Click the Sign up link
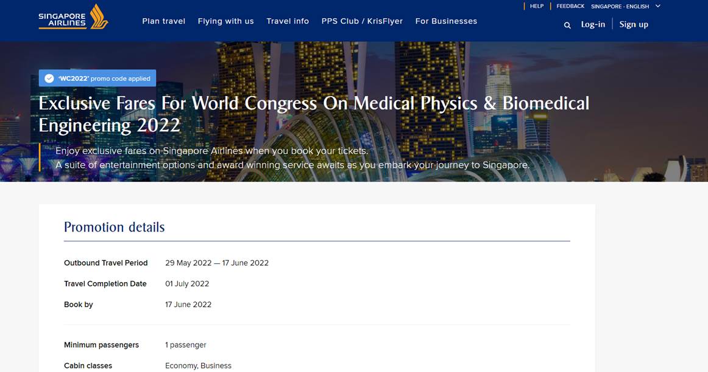The height and width of the screenshot is (372, 708). [x=634, y=24]
